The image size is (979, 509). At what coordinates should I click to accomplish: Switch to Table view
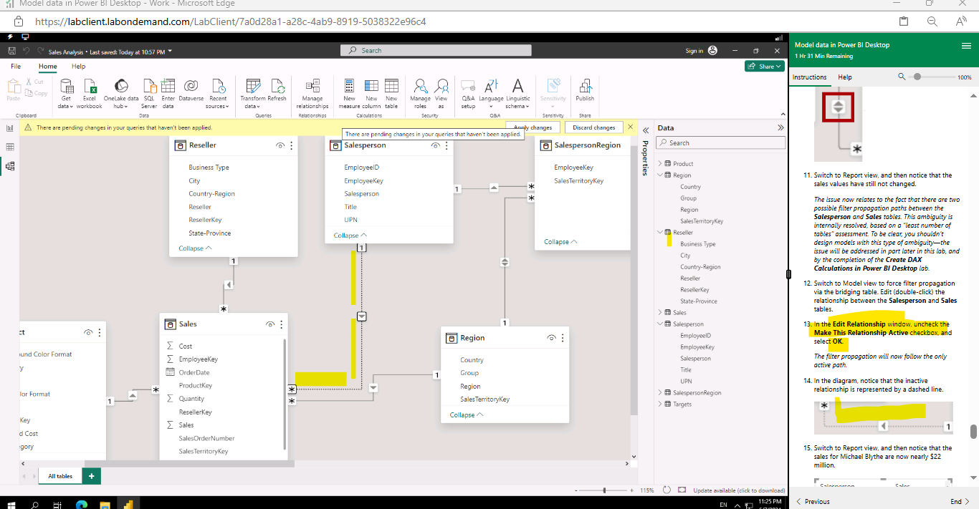10,147
